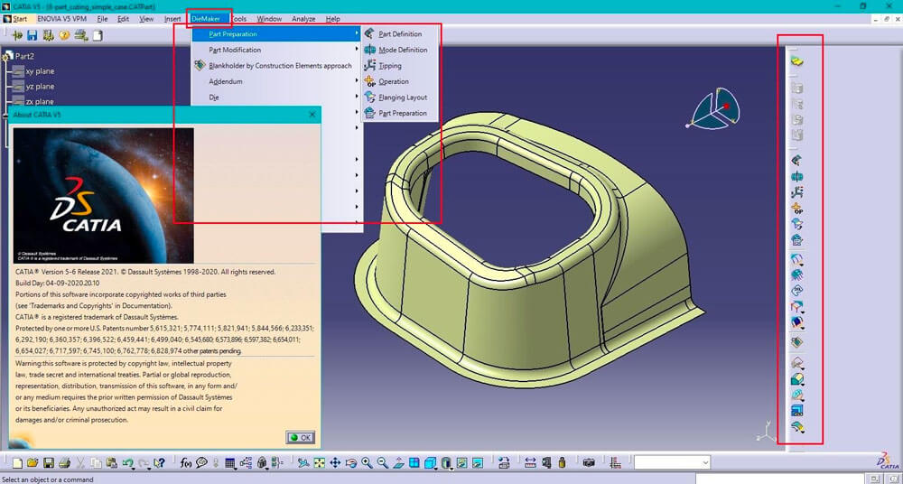Click the New document icon in bottom toolbar
The width and height of the screenshot is (903, 484).
(x=16, y=462)
